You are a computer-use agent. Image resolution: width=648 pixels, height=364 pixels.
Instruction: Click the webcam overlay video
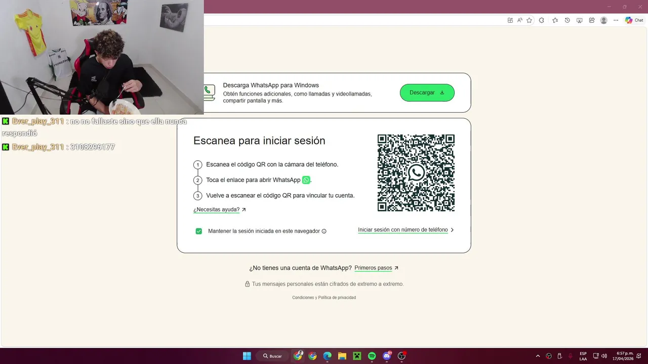coord(102,57)
